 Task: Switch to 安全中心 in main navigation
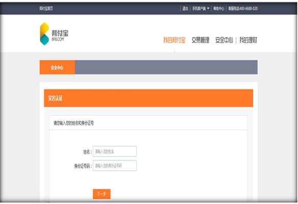pos(224,40)
